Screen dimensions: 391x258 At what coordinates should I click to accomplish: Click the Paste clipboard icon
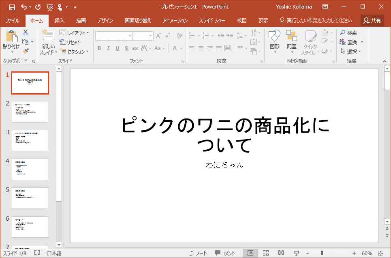coord(11,37)
